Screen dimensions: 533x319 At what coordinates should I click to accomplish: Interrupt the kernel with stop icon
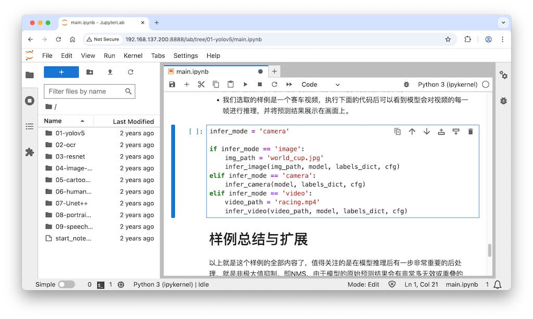(x=260, y=85)
